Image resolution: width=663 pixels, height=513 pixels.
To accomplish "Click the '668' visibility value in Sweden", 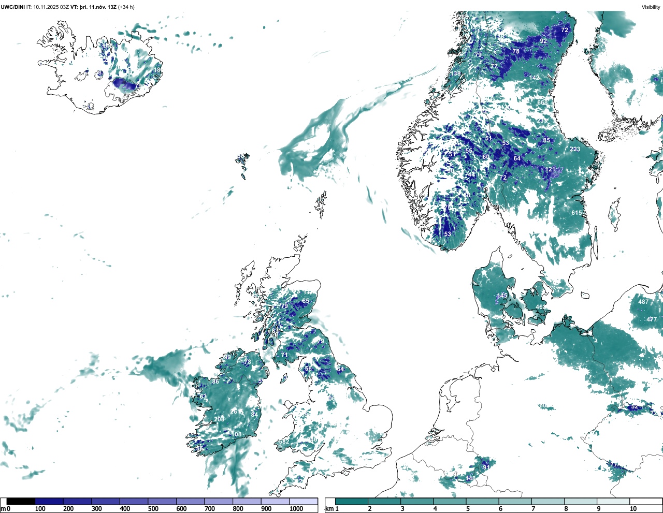I will (542, 102).
